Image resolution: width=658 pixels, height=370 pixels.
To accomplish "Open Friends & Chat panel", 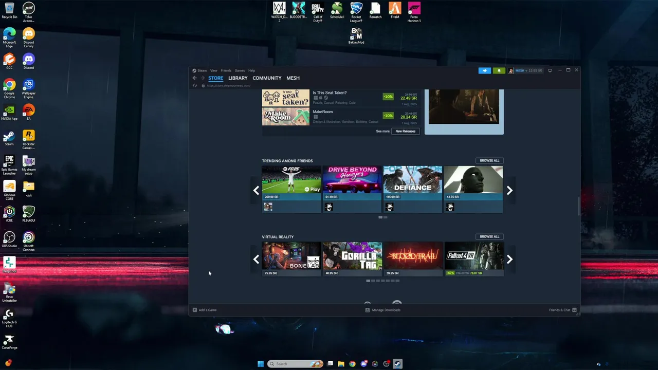I will click(x=562, y=310).
